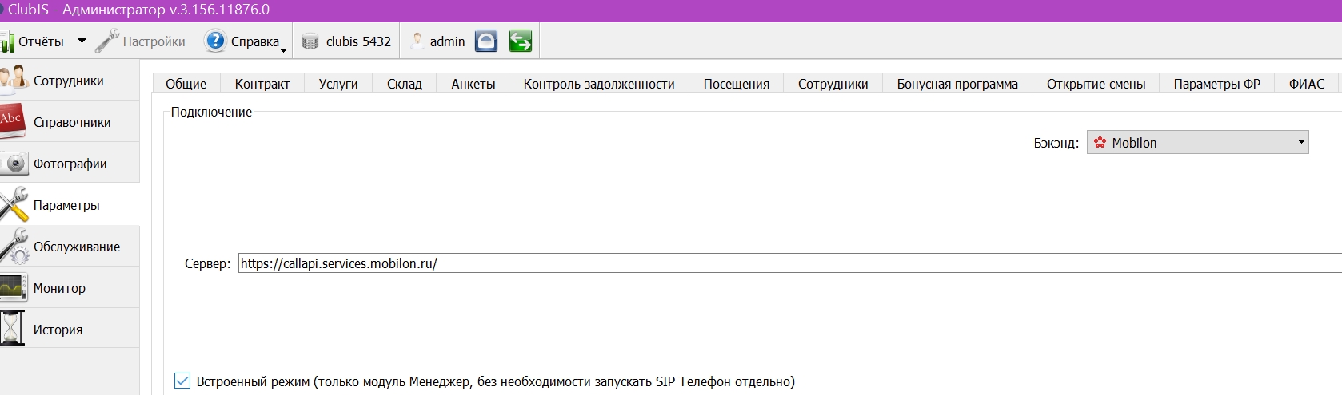This screenshot has height=395, width=1342.
Task: Open the Бэкэнд Mobilon dropdown
Action: [x=1197, y=142]
